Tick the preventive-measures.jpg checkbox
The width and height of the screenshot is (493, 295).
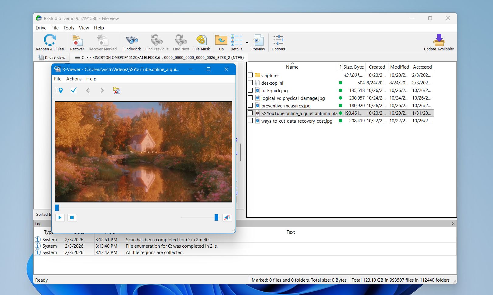250,105
